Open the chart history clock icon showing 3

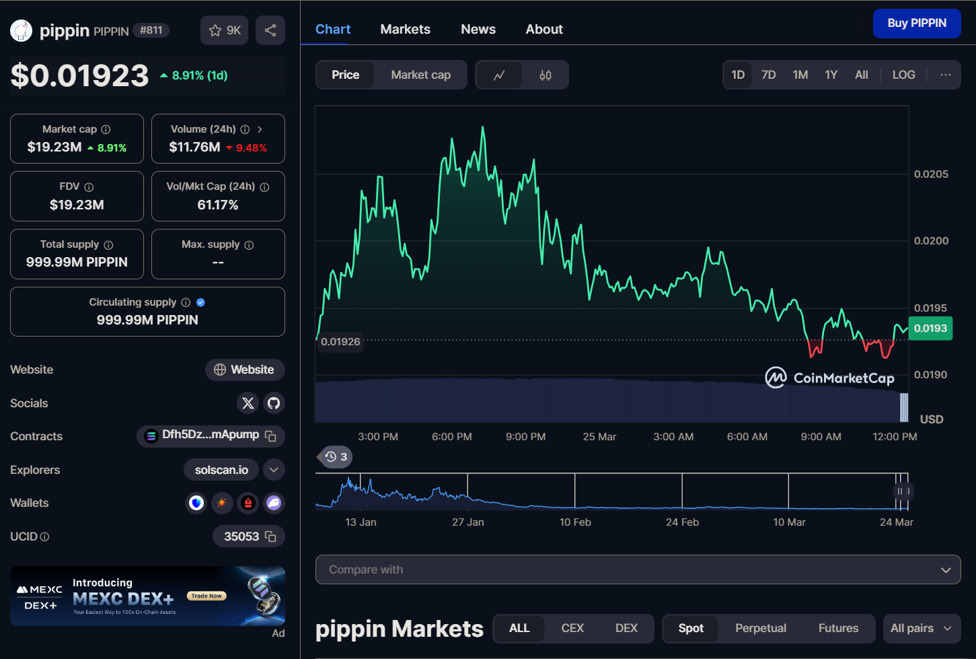pos(334,457)
